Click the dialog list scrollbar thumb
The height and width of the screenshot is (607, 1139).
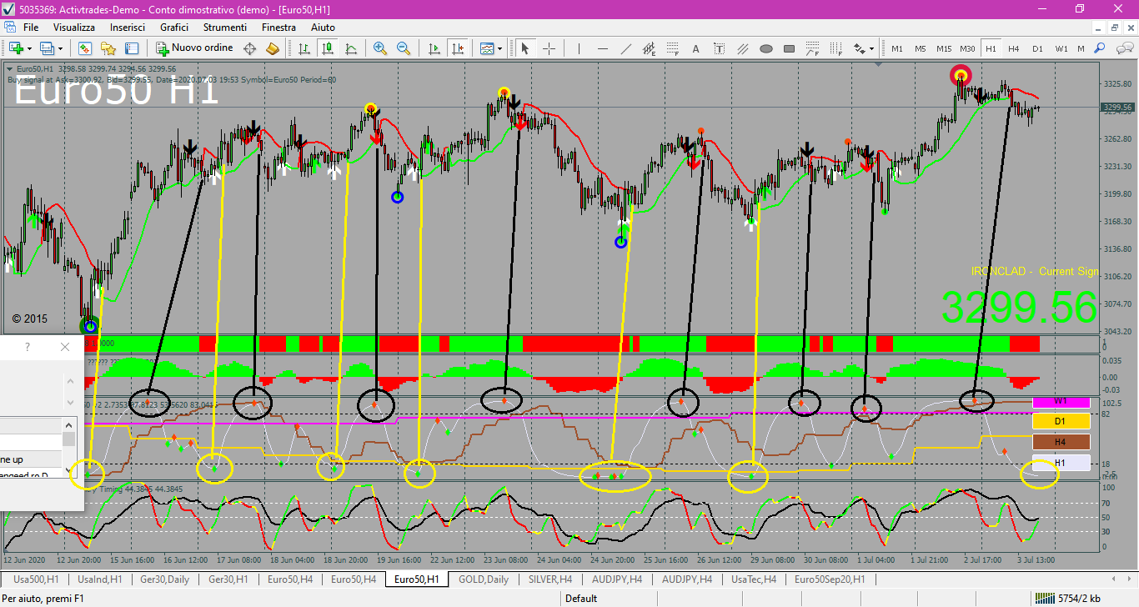tap(69, 439)
